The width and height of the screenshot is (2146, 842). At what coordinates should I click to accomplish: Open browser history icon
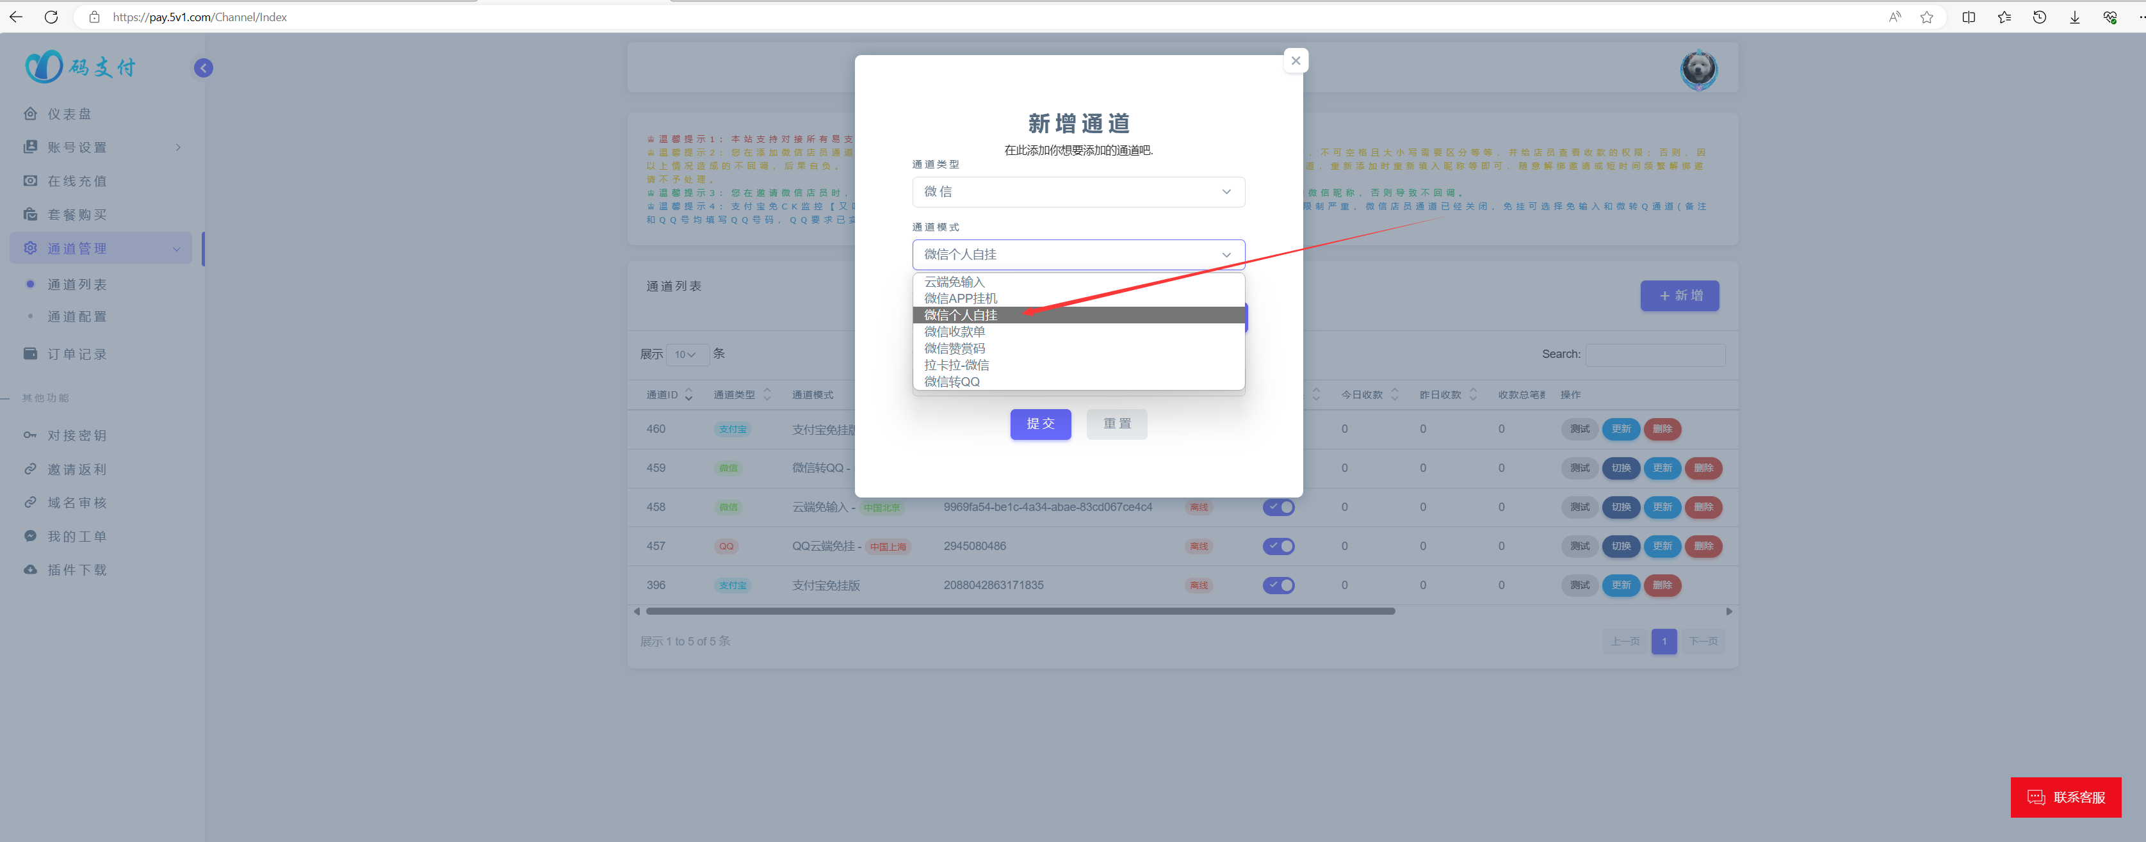pos(2039,17)
